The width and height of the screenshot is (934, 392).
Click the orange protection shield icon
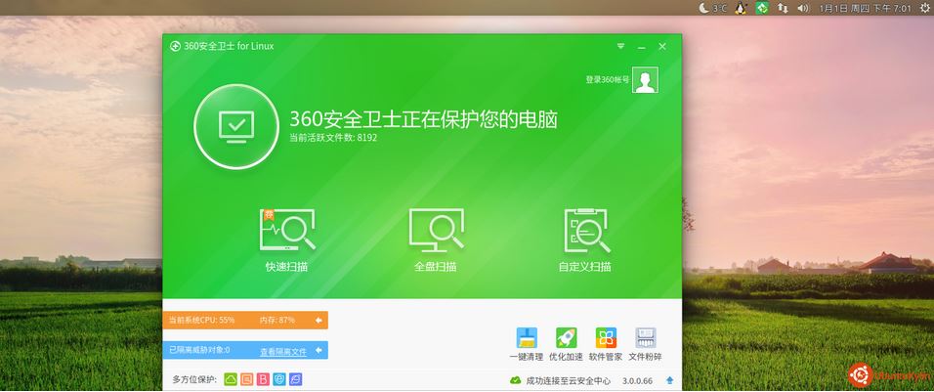click(x=246, y=379)
